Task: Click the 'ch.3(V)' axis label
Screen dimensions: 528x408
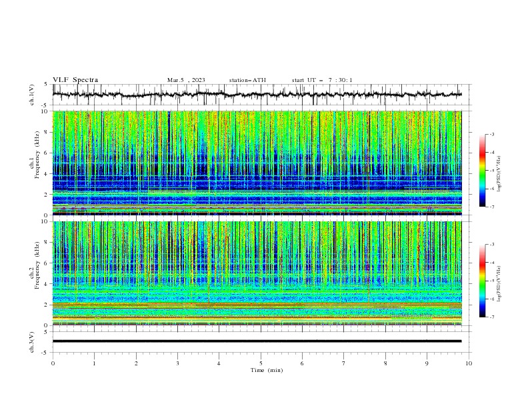Action: 32,342
